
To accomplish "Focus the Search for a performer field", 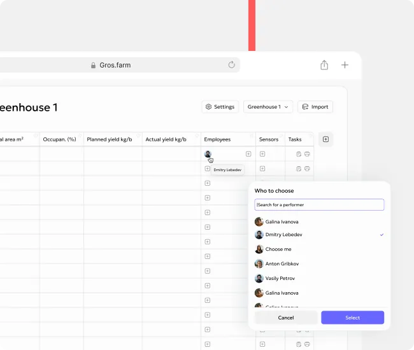I will [319, 205].
